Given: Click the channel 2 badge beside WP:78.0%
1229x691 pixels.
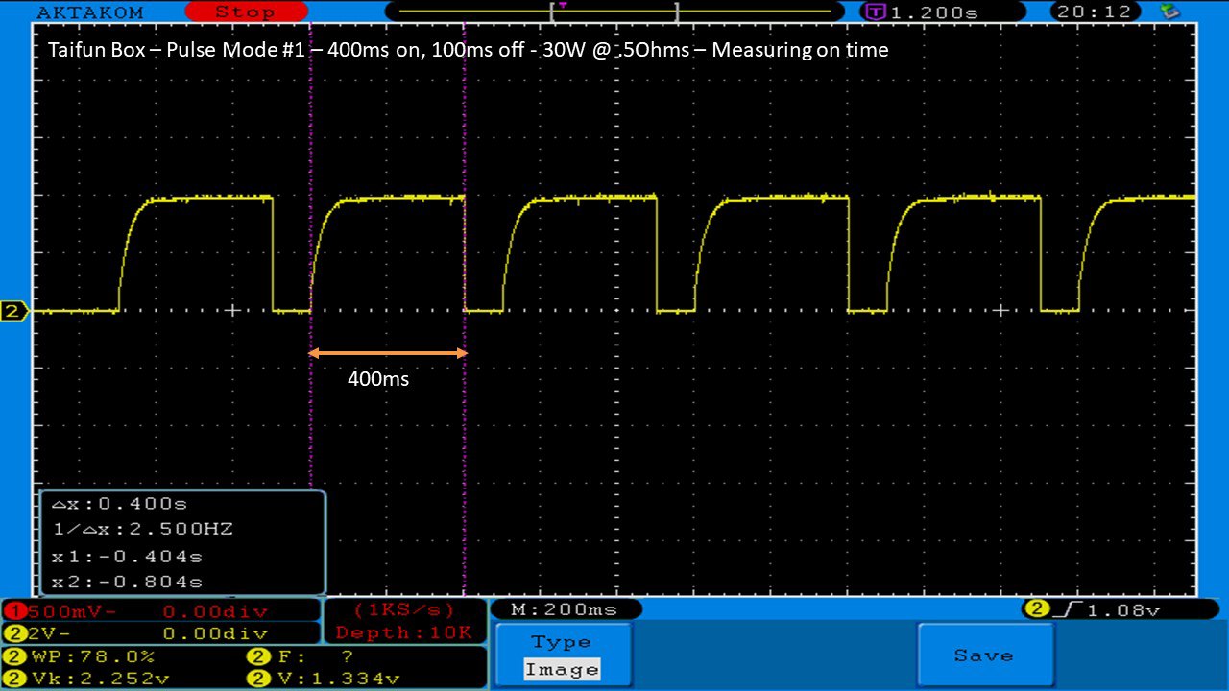Looking at the screenshot, I should [14, 657].
